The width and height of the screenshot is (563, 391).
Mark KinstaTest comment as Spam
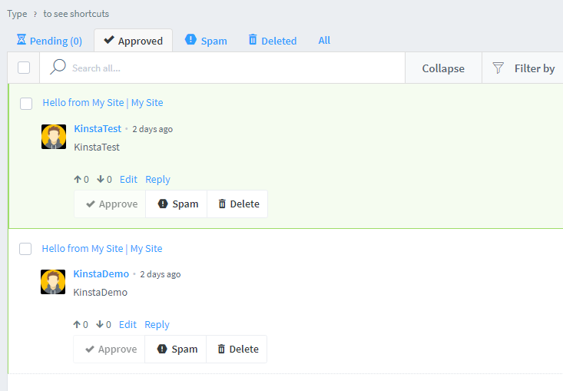pos(177,204)
